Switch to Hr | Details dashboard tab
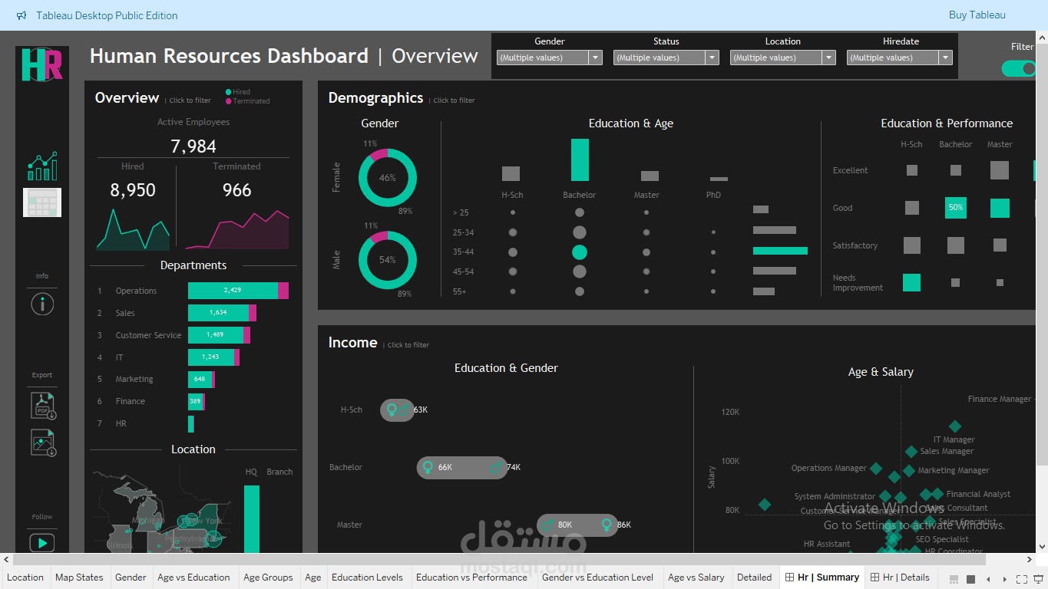Screen dimensions: 1048x589 (x=900, y=577)
